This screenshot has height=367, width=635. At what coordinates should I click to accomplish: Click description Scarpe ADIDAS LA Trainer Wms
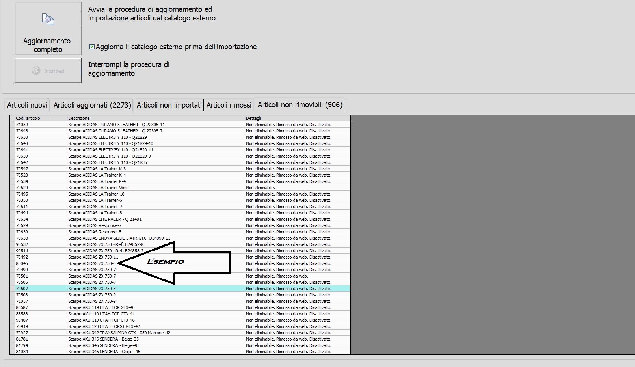[x=99, y=188]
